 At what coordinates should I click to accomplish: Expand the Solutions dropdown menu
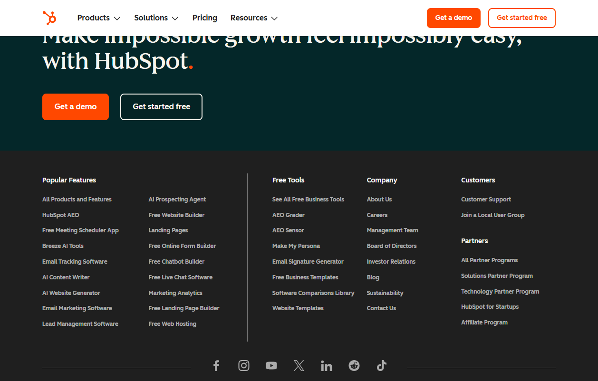156,18
